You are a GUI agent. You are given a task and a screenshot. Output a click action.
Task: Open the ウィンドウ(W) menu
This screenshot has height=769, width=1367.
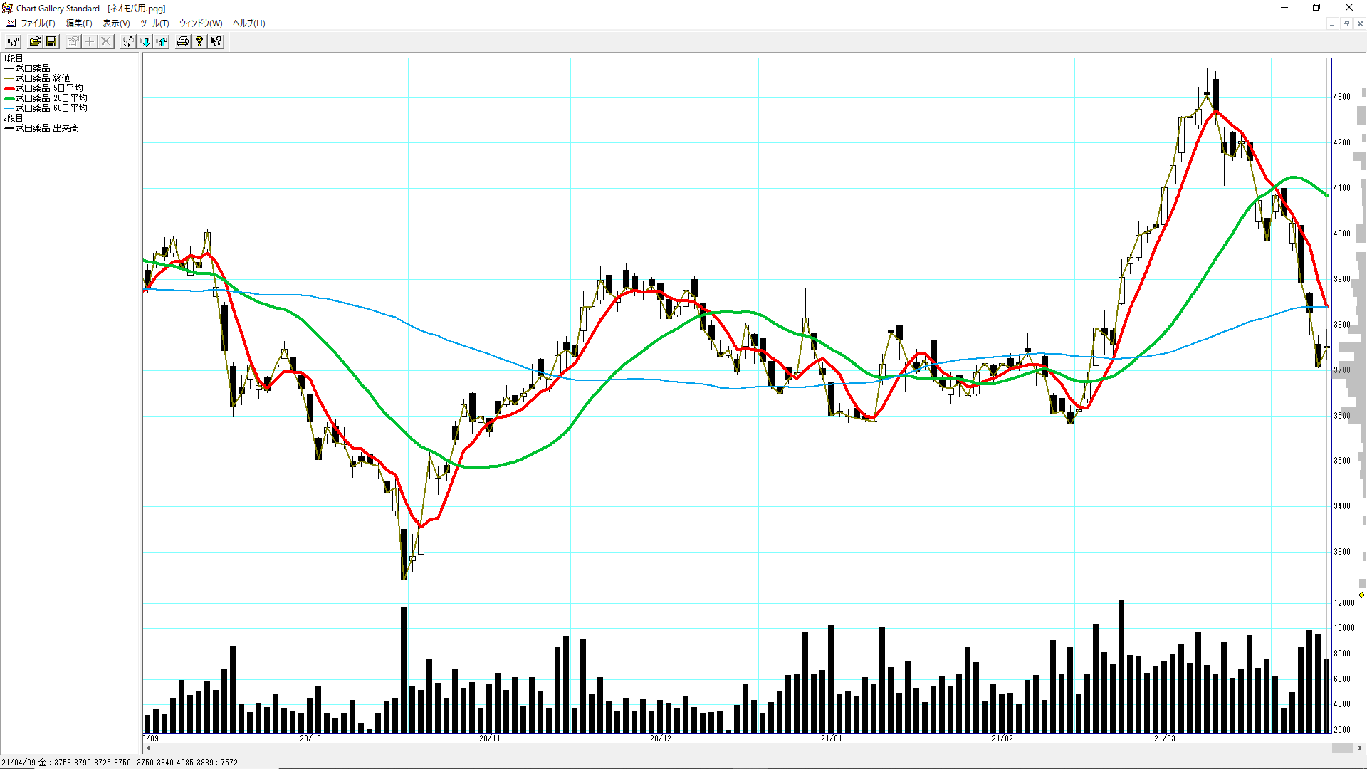coord(200,23)
